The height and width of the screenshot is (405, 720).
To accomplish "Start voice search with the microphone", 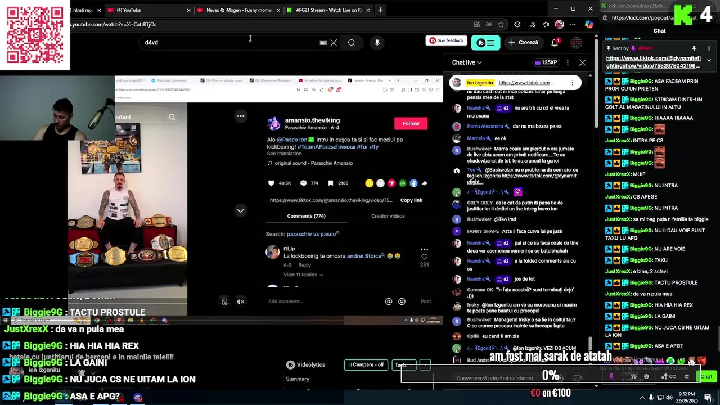I will (377, 43).
